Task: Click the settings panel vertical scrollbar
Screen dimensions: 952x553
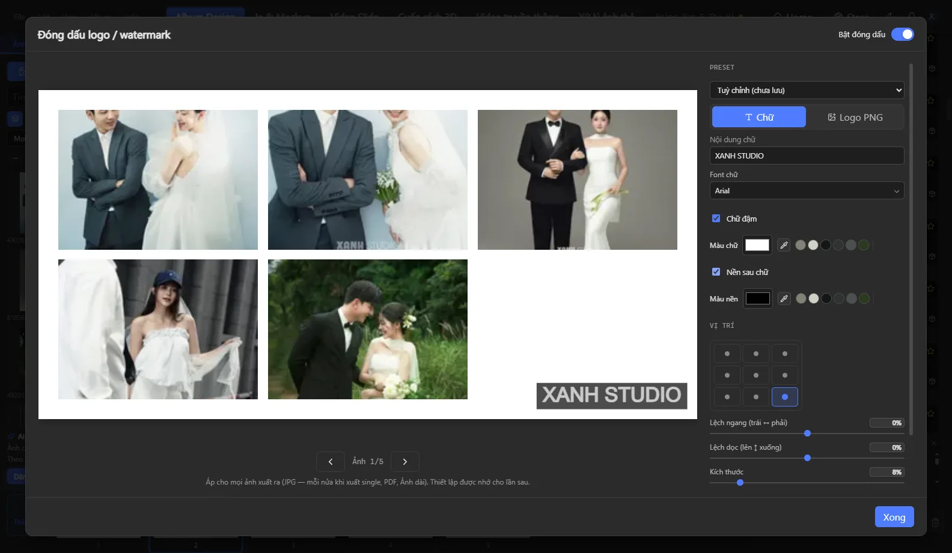Action: (x=911, y=249)
